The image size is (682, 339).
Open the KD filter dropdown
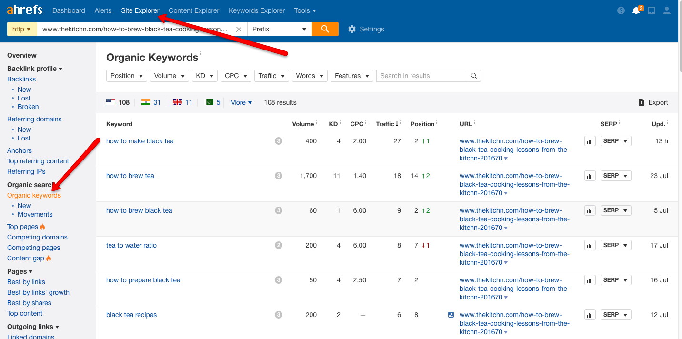[x=205, y=76]
